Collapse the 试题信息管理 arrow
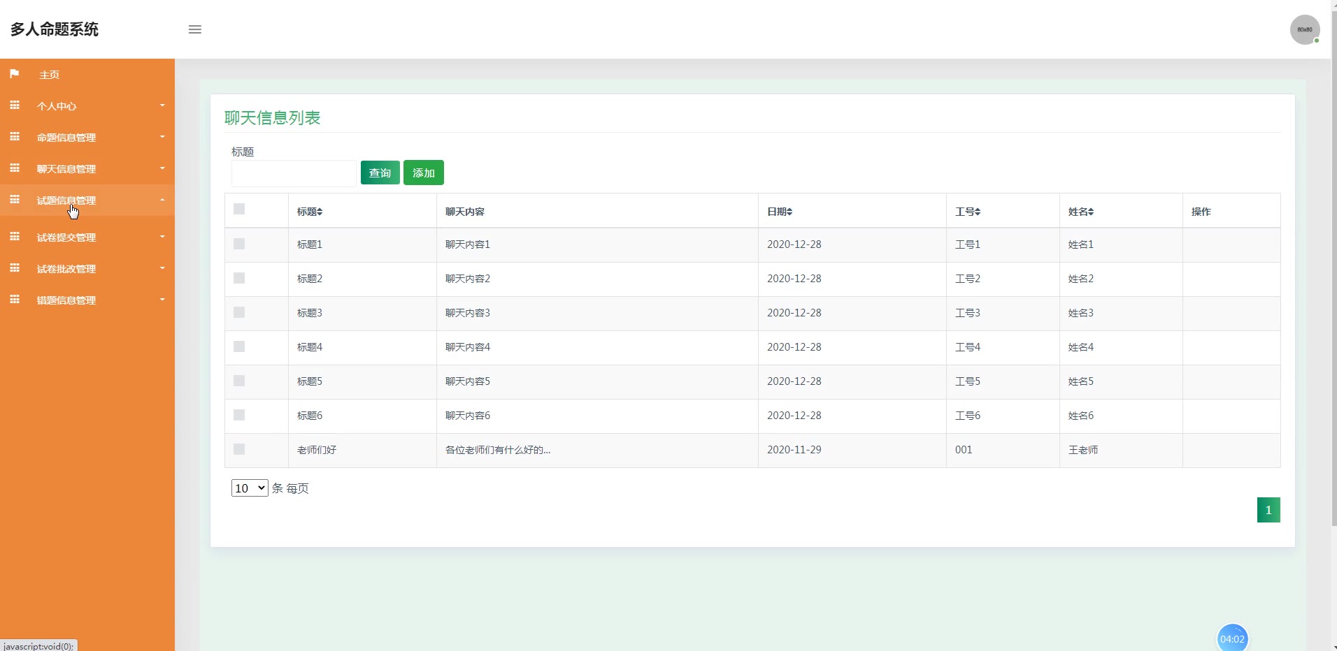1337x651 pixels. click(162, 200)
